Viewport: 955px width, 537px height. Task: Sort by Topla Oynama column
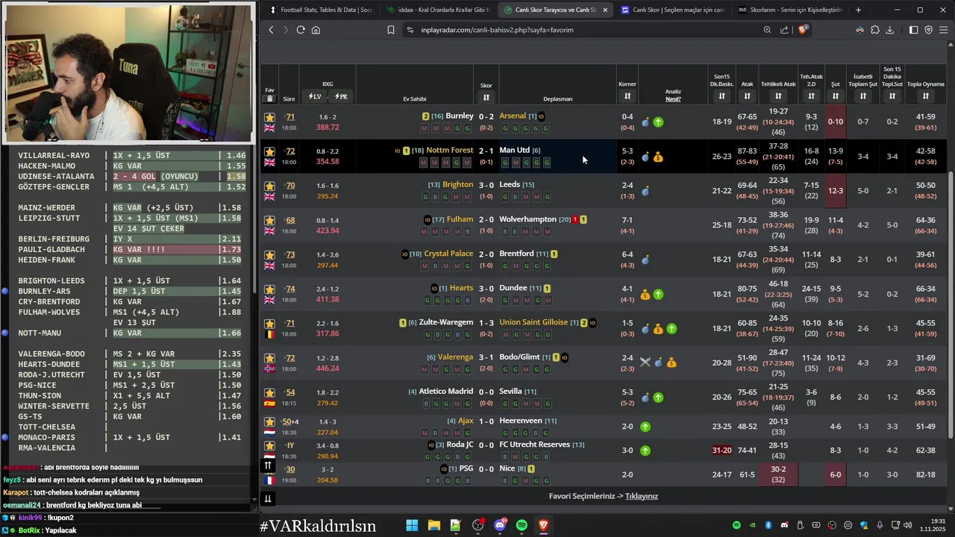click(x=926, y=96)
